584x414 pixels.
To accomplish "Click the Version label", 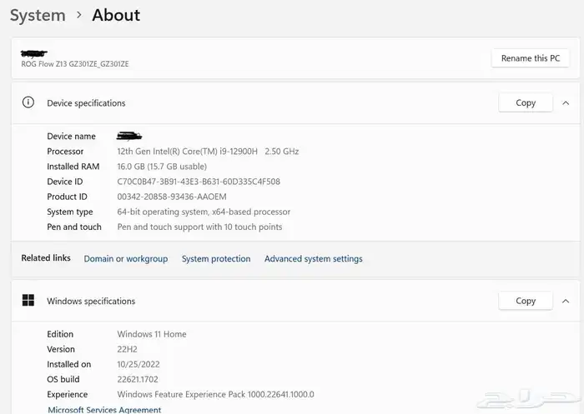I will point(61,349).
